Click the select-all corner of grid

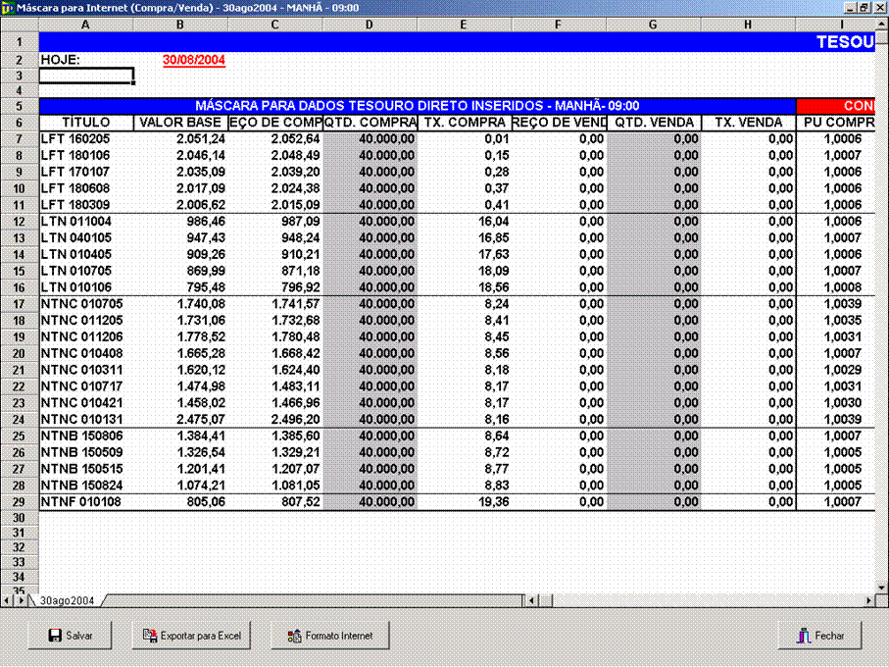point(19,25)
